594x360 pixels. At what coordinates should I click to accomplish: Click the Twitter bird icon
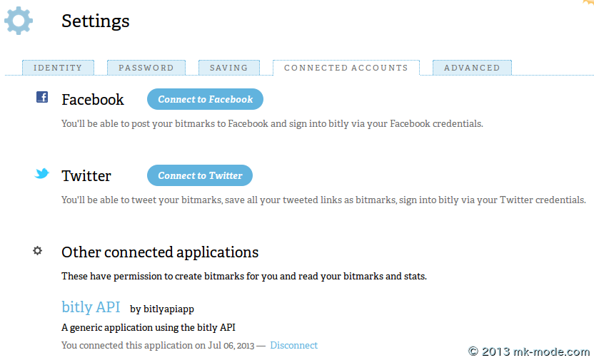click(x=42, y=173)
